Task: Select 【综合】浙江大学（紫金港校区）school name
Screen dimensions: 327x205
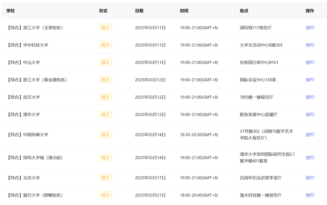Action: (x=37, y=79)
